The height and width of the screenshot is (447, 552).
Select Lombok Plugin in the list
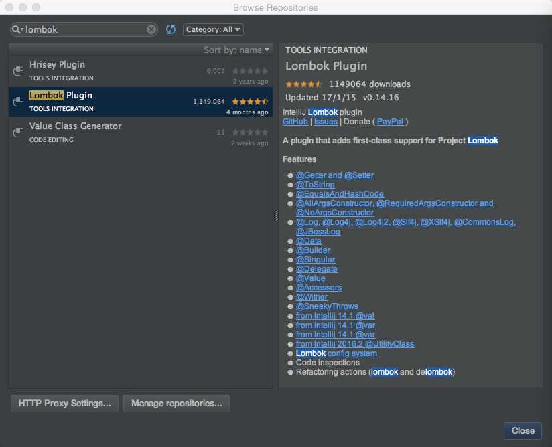click(141, 102)
